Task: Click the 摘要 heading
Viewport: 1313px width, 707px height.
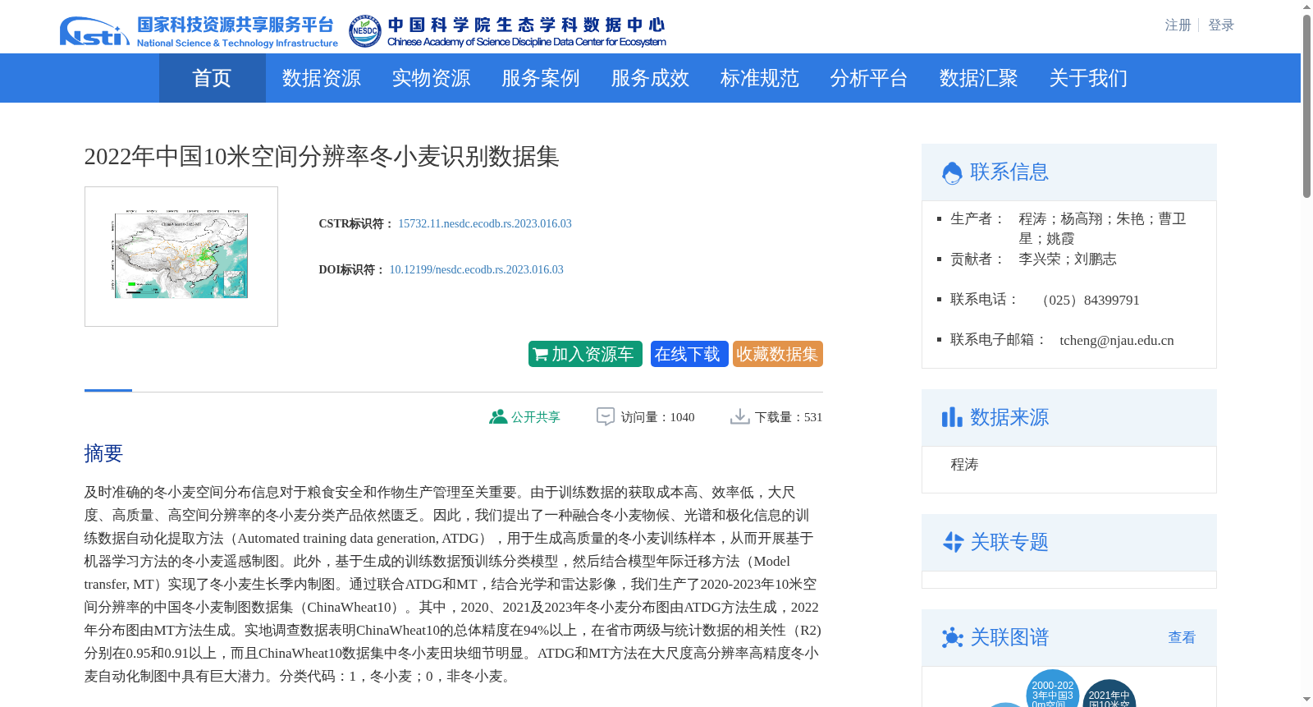Action: click(103, 453)
